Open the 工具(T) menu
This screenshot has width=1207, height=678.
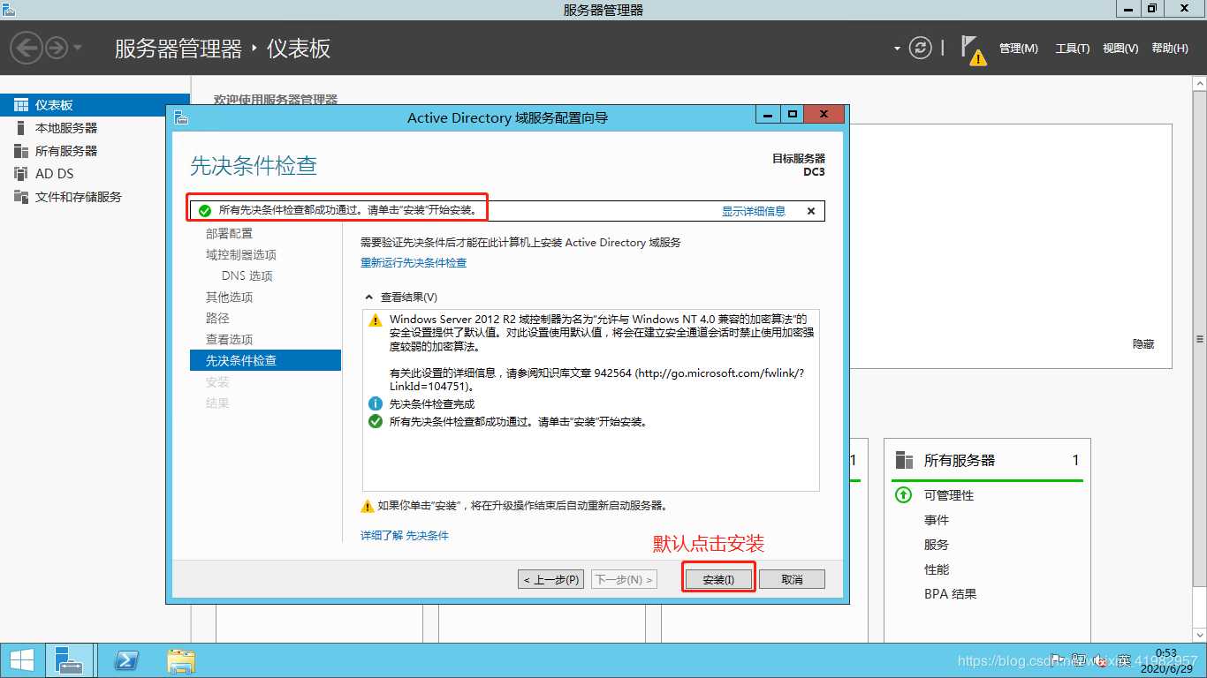click(x=1072, y=49)
